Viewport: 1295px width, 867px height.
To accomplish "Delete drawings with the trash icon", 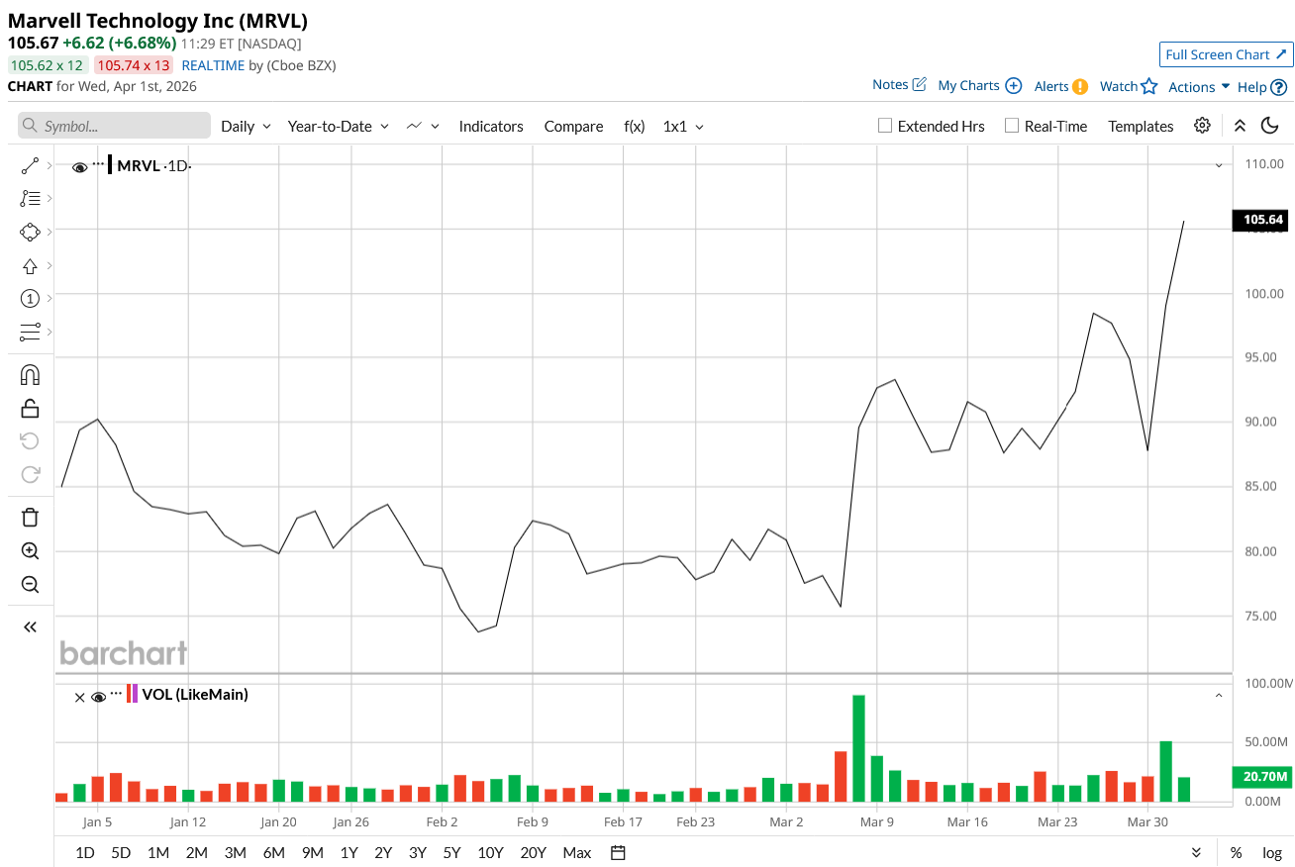I will [30, 518].
